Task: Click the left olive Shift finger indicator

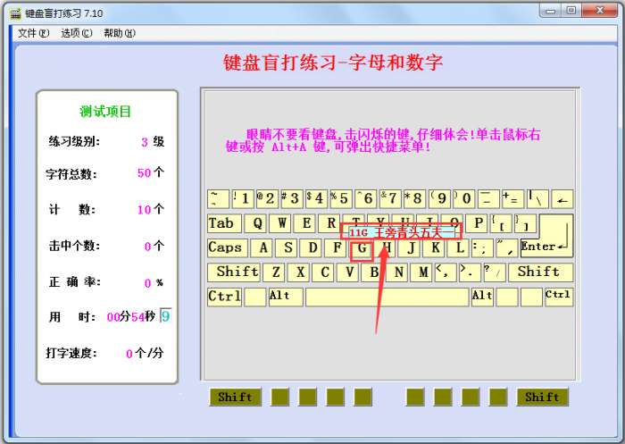Action: coord(235,398)
